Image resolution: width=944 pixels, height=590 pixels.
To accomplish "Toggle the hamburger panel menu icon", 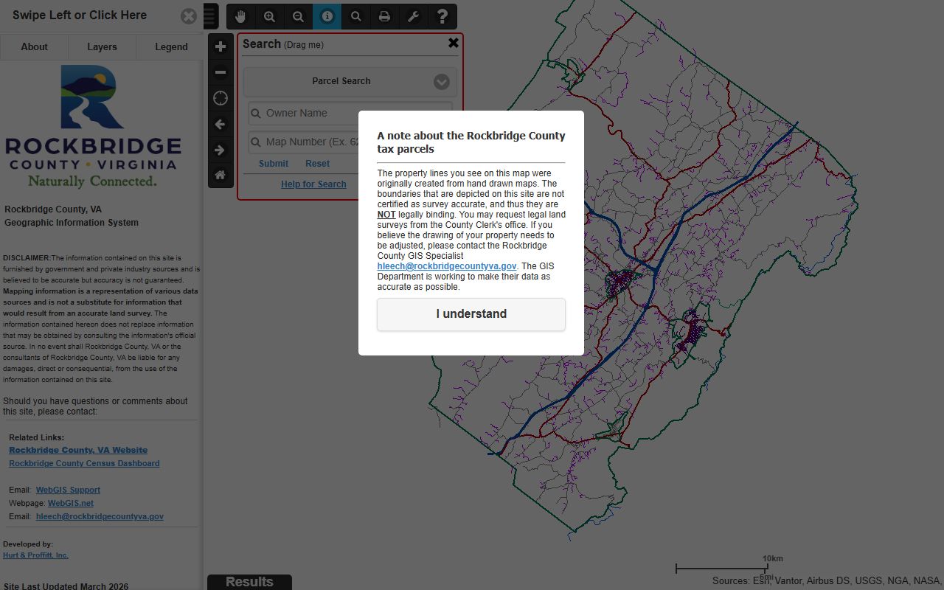I will pos(211,16).
